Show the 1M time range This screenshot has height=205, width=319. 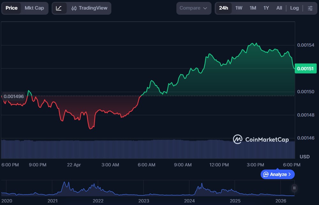(x=253, y=8)
